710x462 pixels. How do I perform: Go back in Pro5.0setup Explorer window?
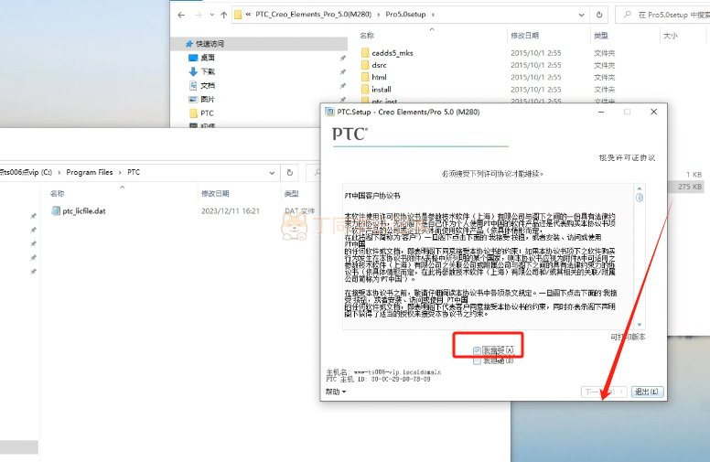click(x=181, y=15)
